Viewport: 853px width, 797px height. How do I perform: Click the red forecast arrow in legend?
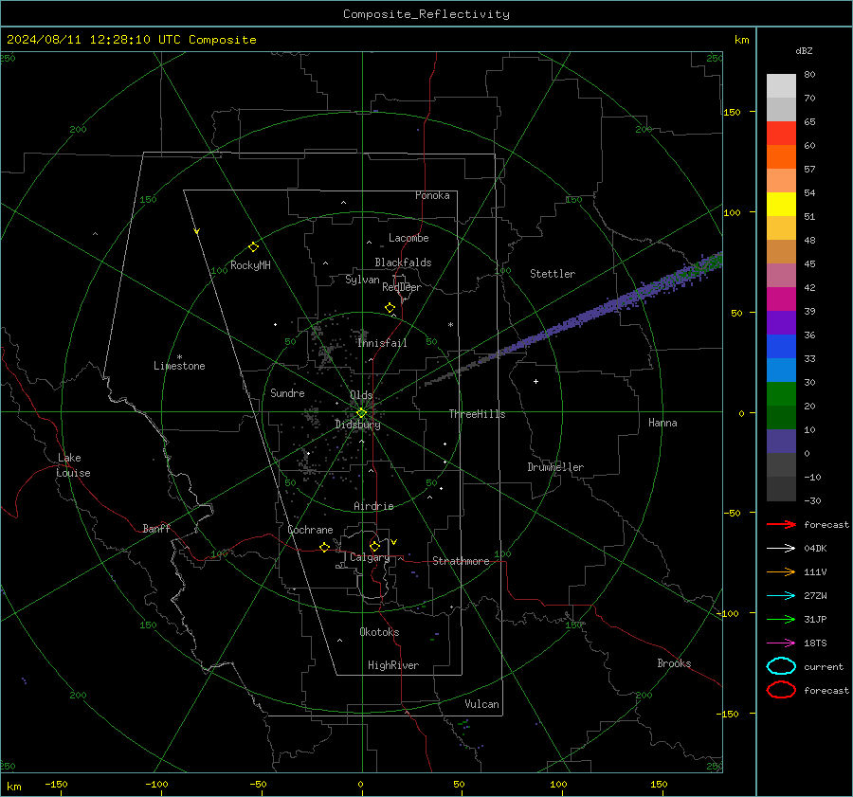click(781, 524)
